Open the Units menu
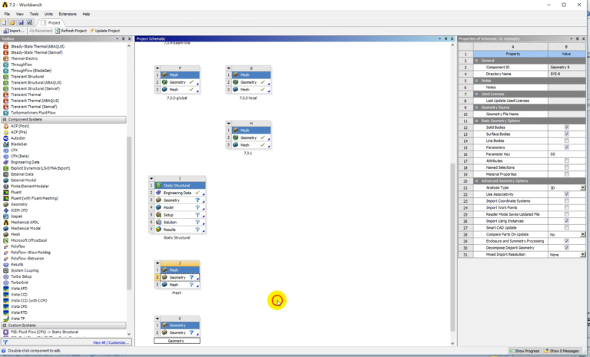 (x=48, y=14)
